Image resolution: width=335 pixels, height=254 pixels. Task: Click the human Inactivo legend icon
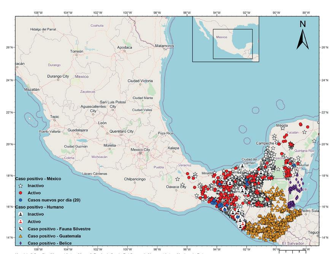pos(21,214)
